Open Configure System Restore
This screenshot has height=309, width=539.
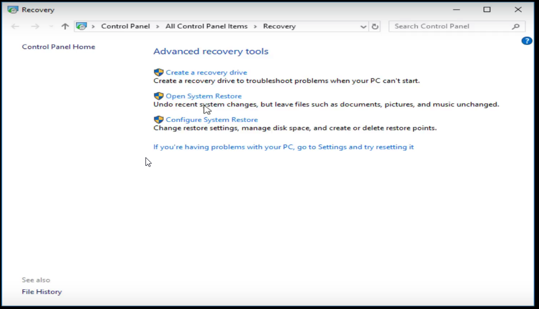point(212,119)
